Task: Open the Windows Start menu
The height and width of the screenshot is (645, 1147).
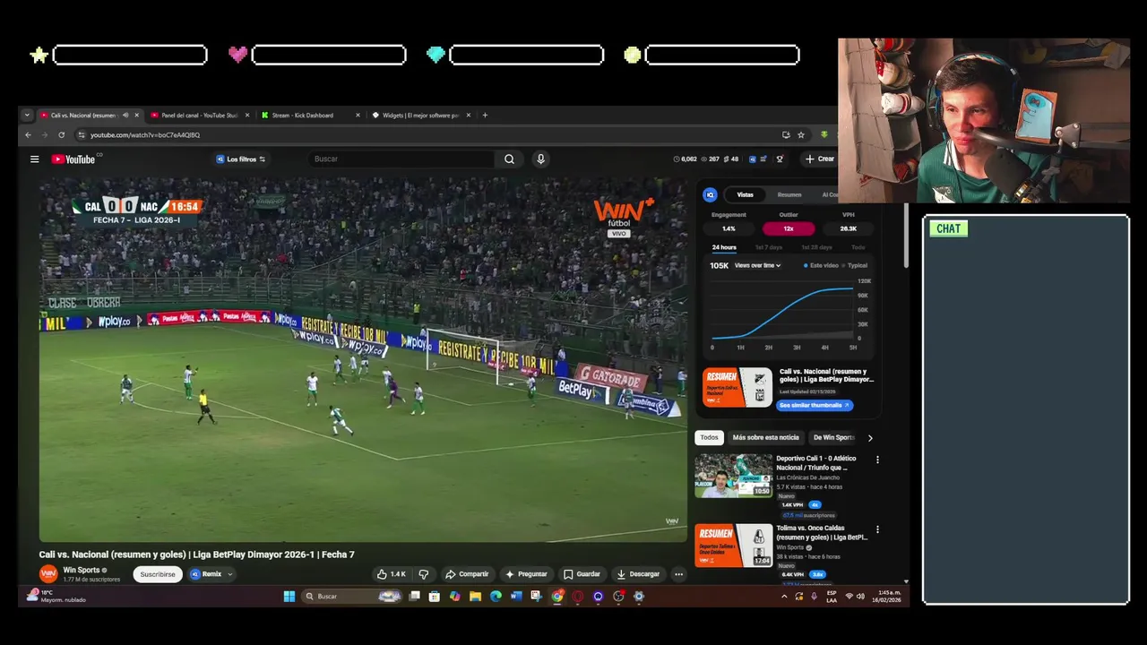Action: pos(289,596)
